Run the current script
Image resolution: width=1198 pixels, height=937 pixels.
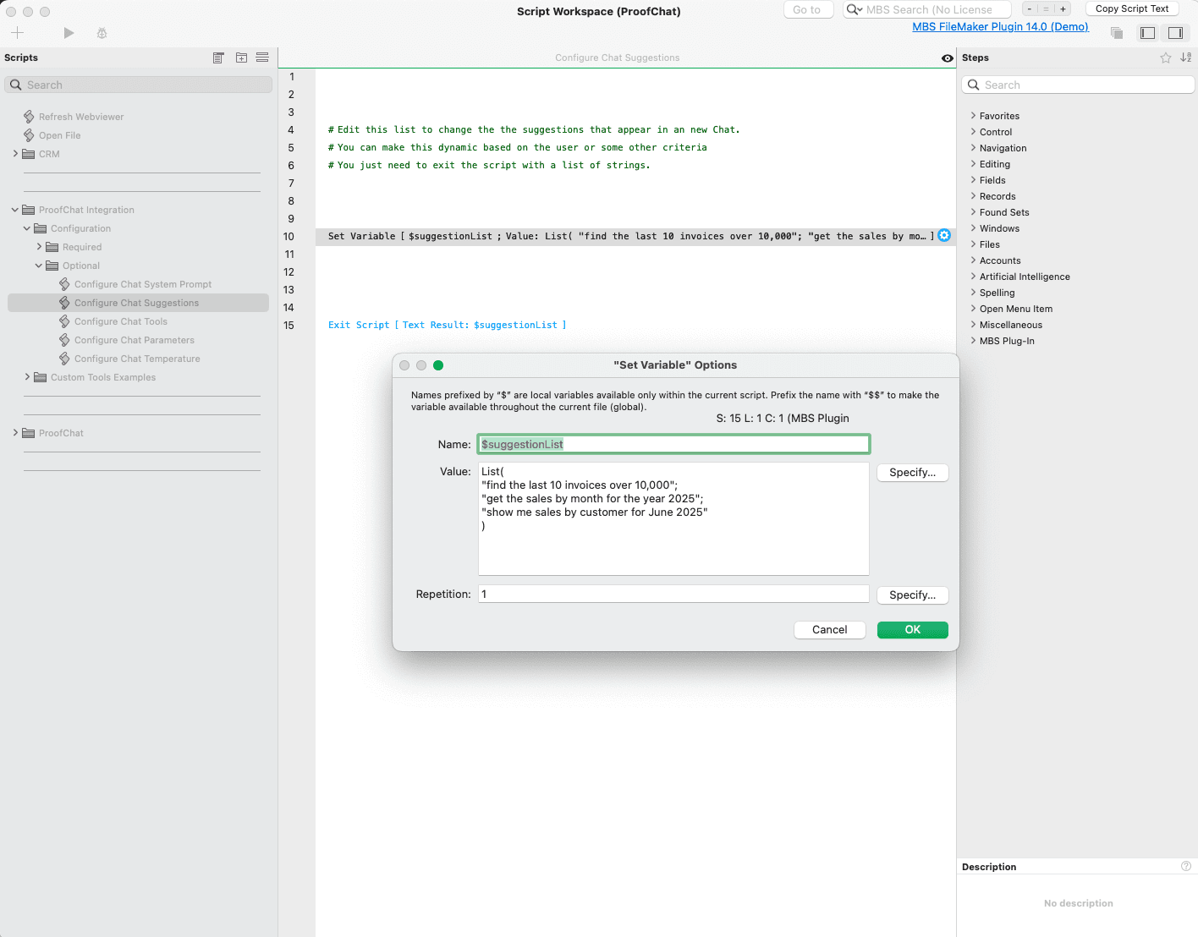tap(69, 33)
